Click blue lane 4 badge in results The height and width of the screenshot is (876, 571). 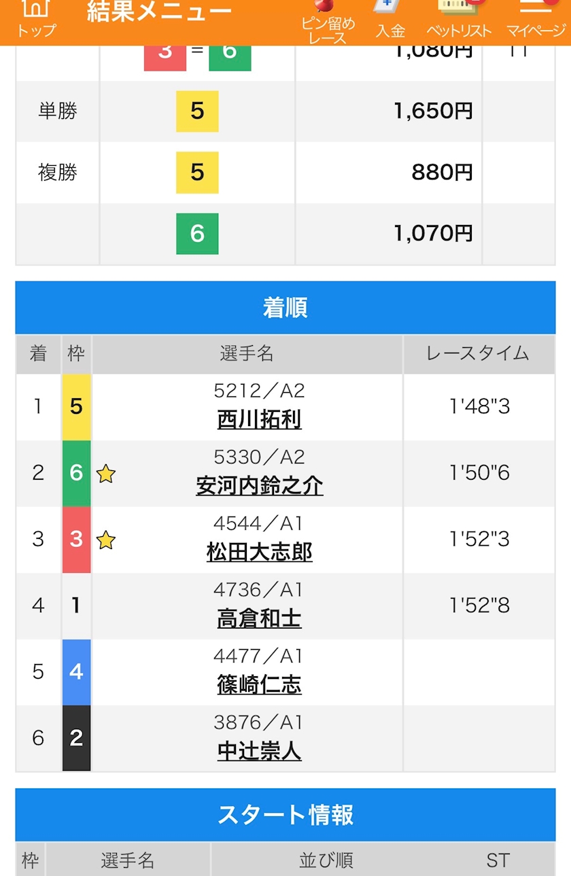(76, 672)
